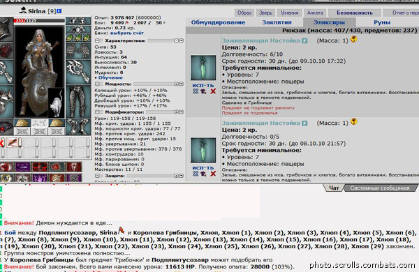Viewport: 419px width, 272px height.
Task: Click the arrow toggle right of Модификаторы bar
Action: pos(181,112)
